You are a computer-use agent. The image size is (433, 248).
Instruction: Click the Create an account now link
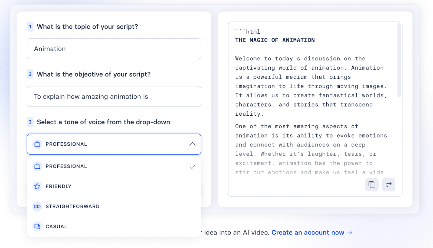[308, 233]
